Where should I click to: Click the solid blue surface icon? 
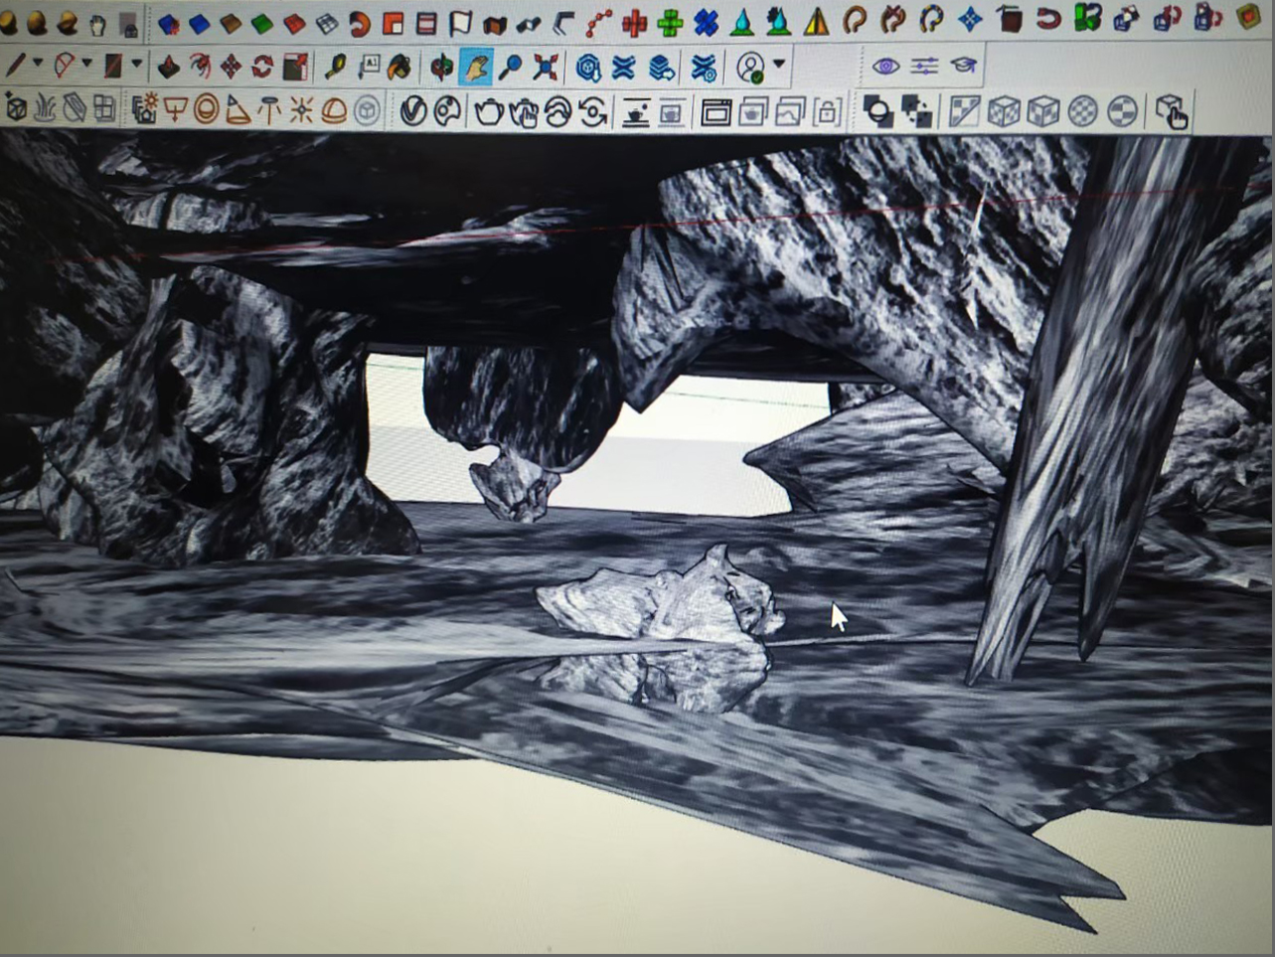coord(200,23)
